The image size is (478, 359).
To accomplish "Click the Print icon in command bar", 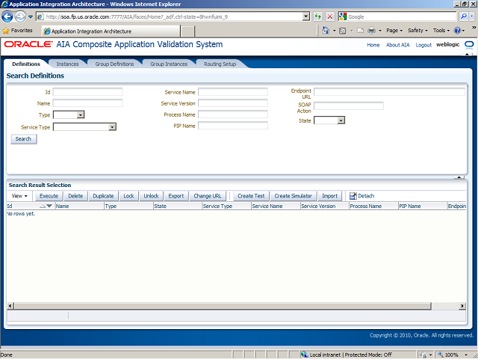I will [x=371, y=31].
